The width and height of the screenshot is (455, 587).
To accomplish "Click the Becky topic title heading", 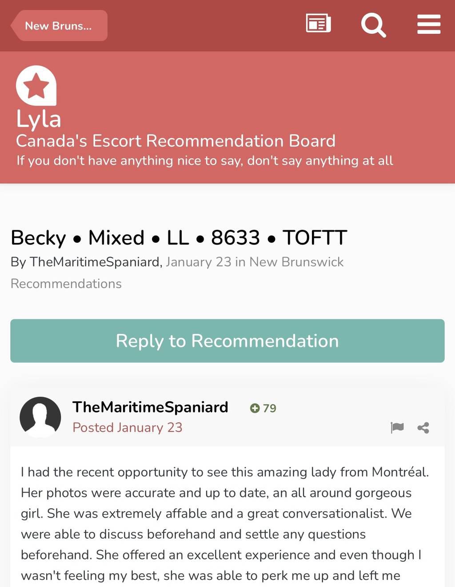I will tap(179, 237).
